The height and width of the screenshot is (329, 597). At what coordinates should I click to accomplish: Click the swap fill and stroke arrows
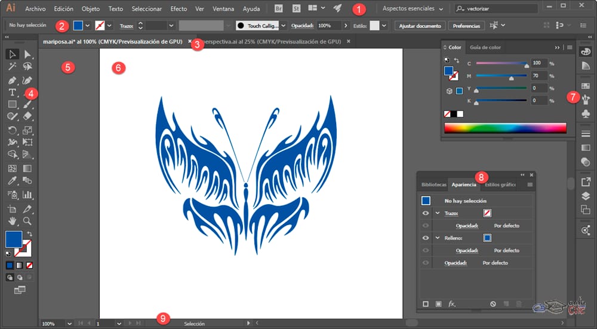[29, 234]
